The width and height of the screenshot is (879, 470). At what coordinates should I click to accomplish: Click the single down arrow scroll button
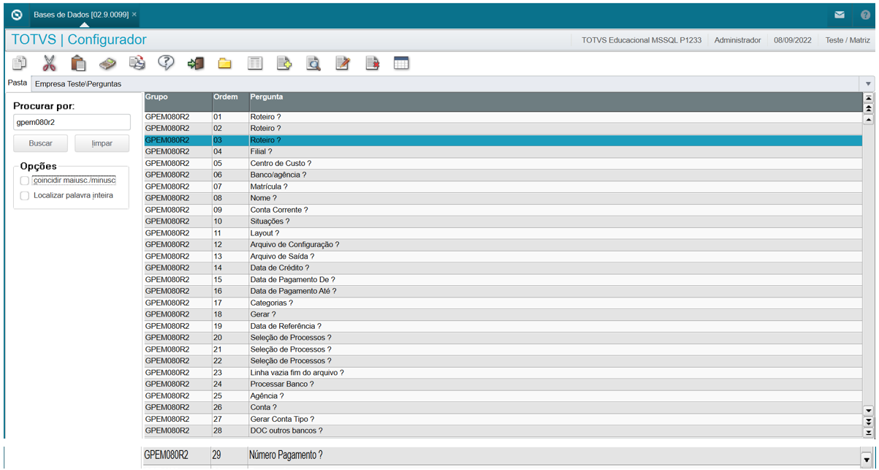coord(869,411)
